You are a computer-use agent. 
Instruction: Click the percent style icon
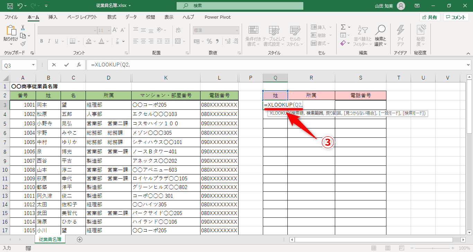(x=209, y=41)
